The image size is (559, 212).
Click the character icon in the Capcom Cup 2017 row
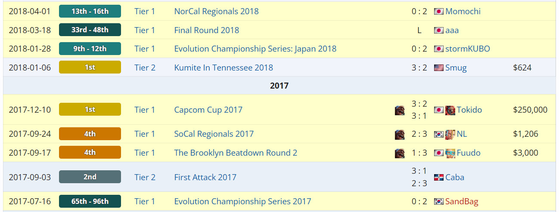click(x=400, y=110)
